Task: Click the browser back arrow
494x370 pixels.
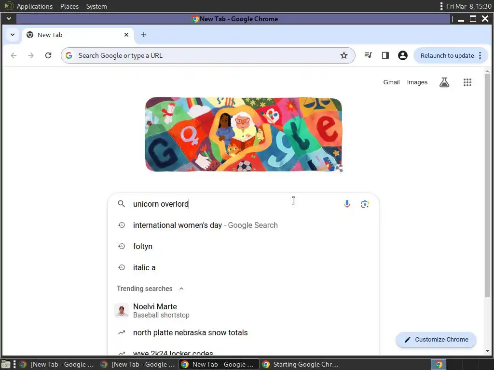Action: [14, 56]
